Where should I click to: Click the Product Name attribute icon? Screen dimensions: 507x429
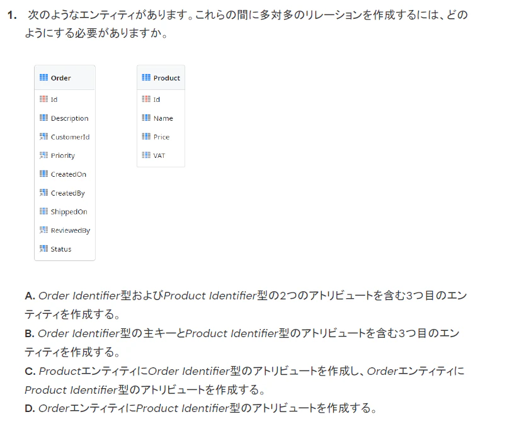[146, 118]
